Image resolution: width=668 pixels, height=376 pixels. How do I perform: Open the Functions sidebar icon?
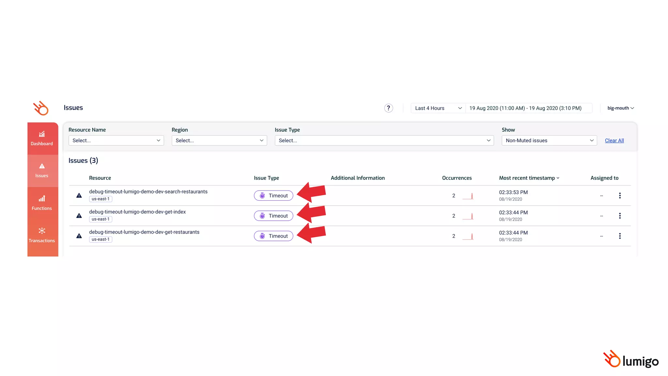(x=42, y=203)
